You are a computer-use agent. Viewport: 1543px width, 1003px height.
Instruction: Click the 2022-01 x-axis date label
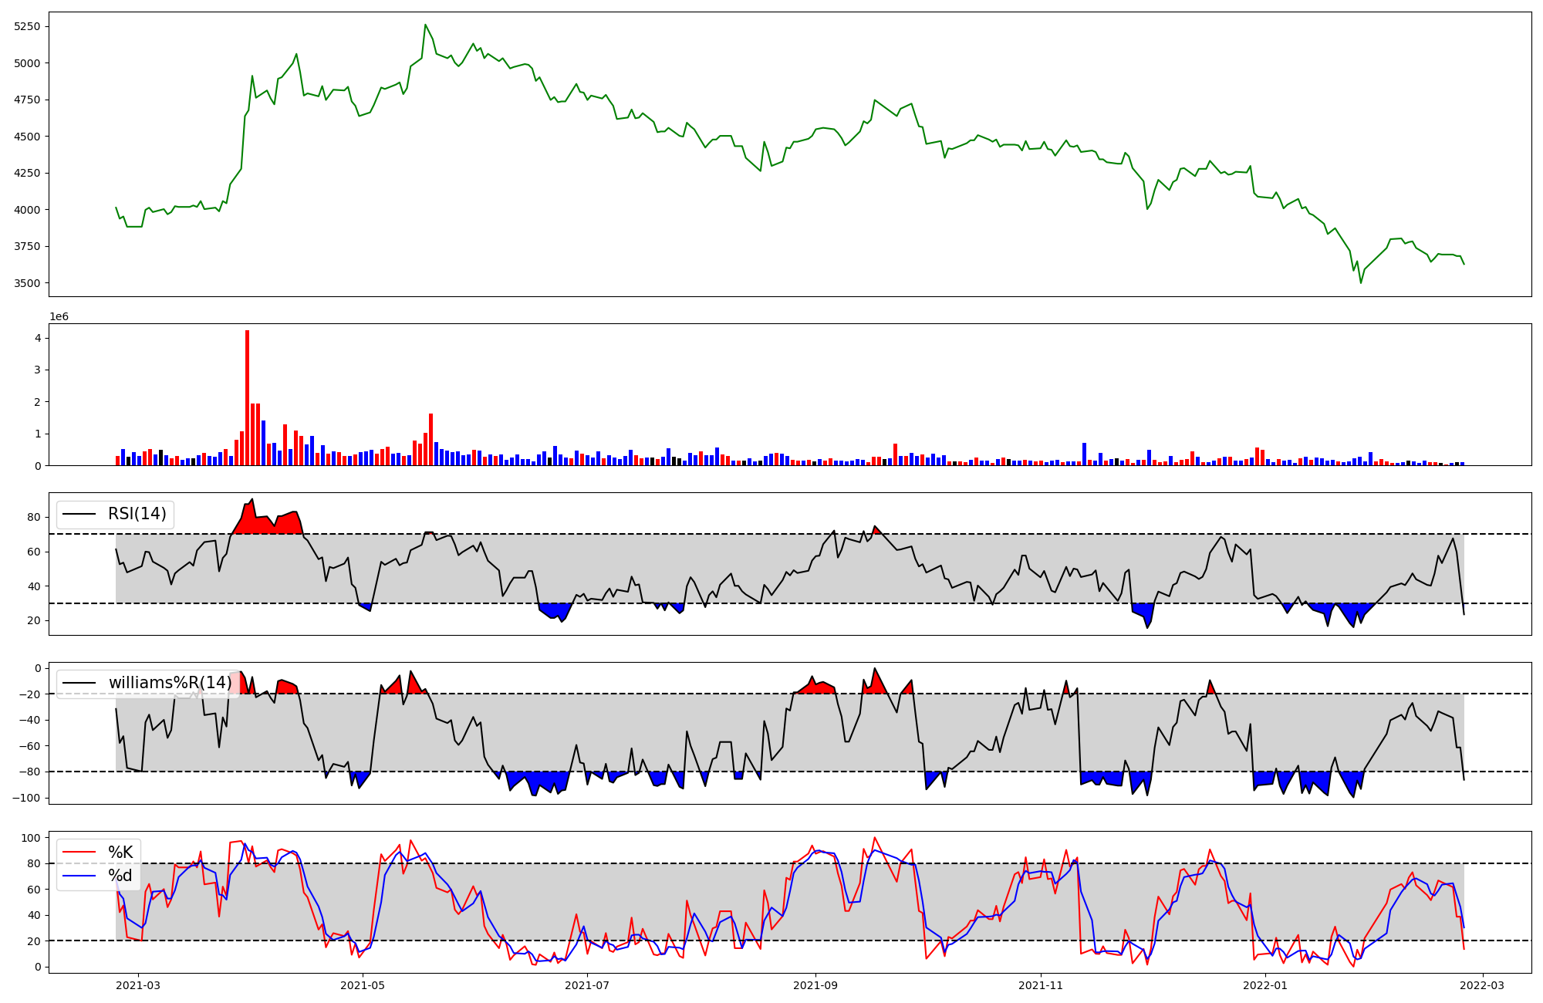pos(1266,984)
